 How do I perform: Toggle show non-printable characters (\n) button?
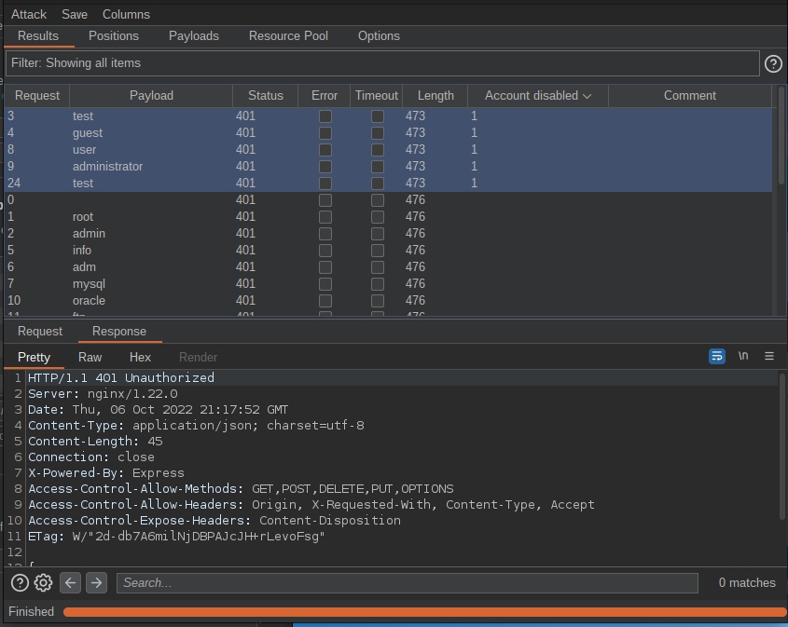pos(743,356)
